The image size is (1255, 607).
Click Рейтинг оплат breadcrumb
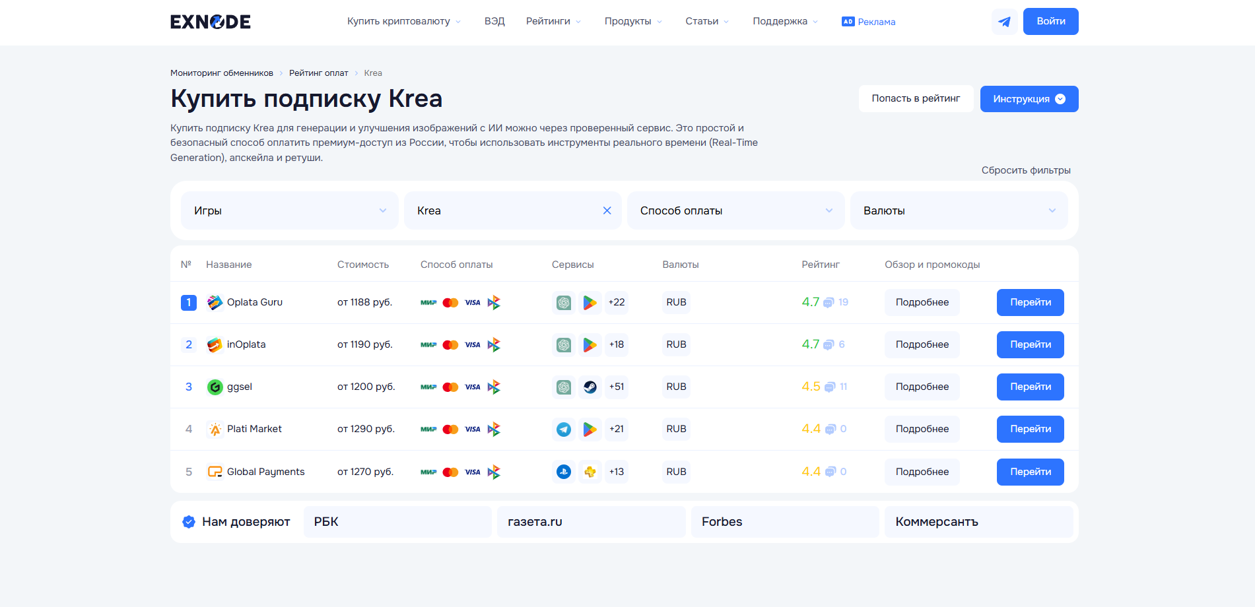318,73
